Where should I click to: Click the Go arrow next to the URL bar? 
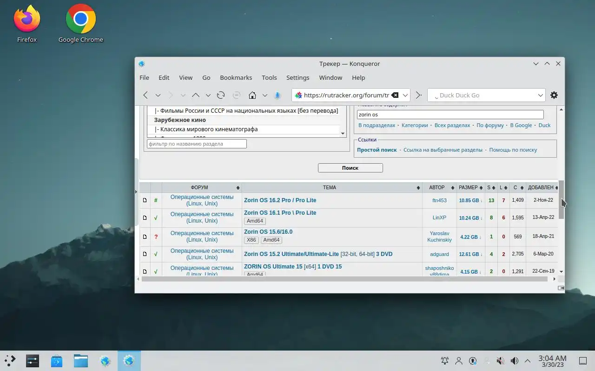[418, 95]
